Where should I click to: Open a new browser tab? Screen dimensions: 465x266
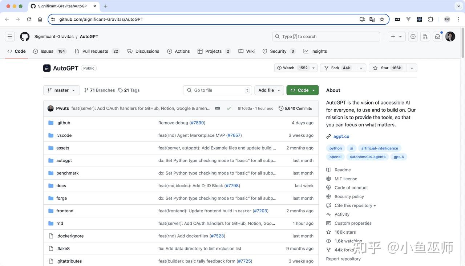click(106, 6)
